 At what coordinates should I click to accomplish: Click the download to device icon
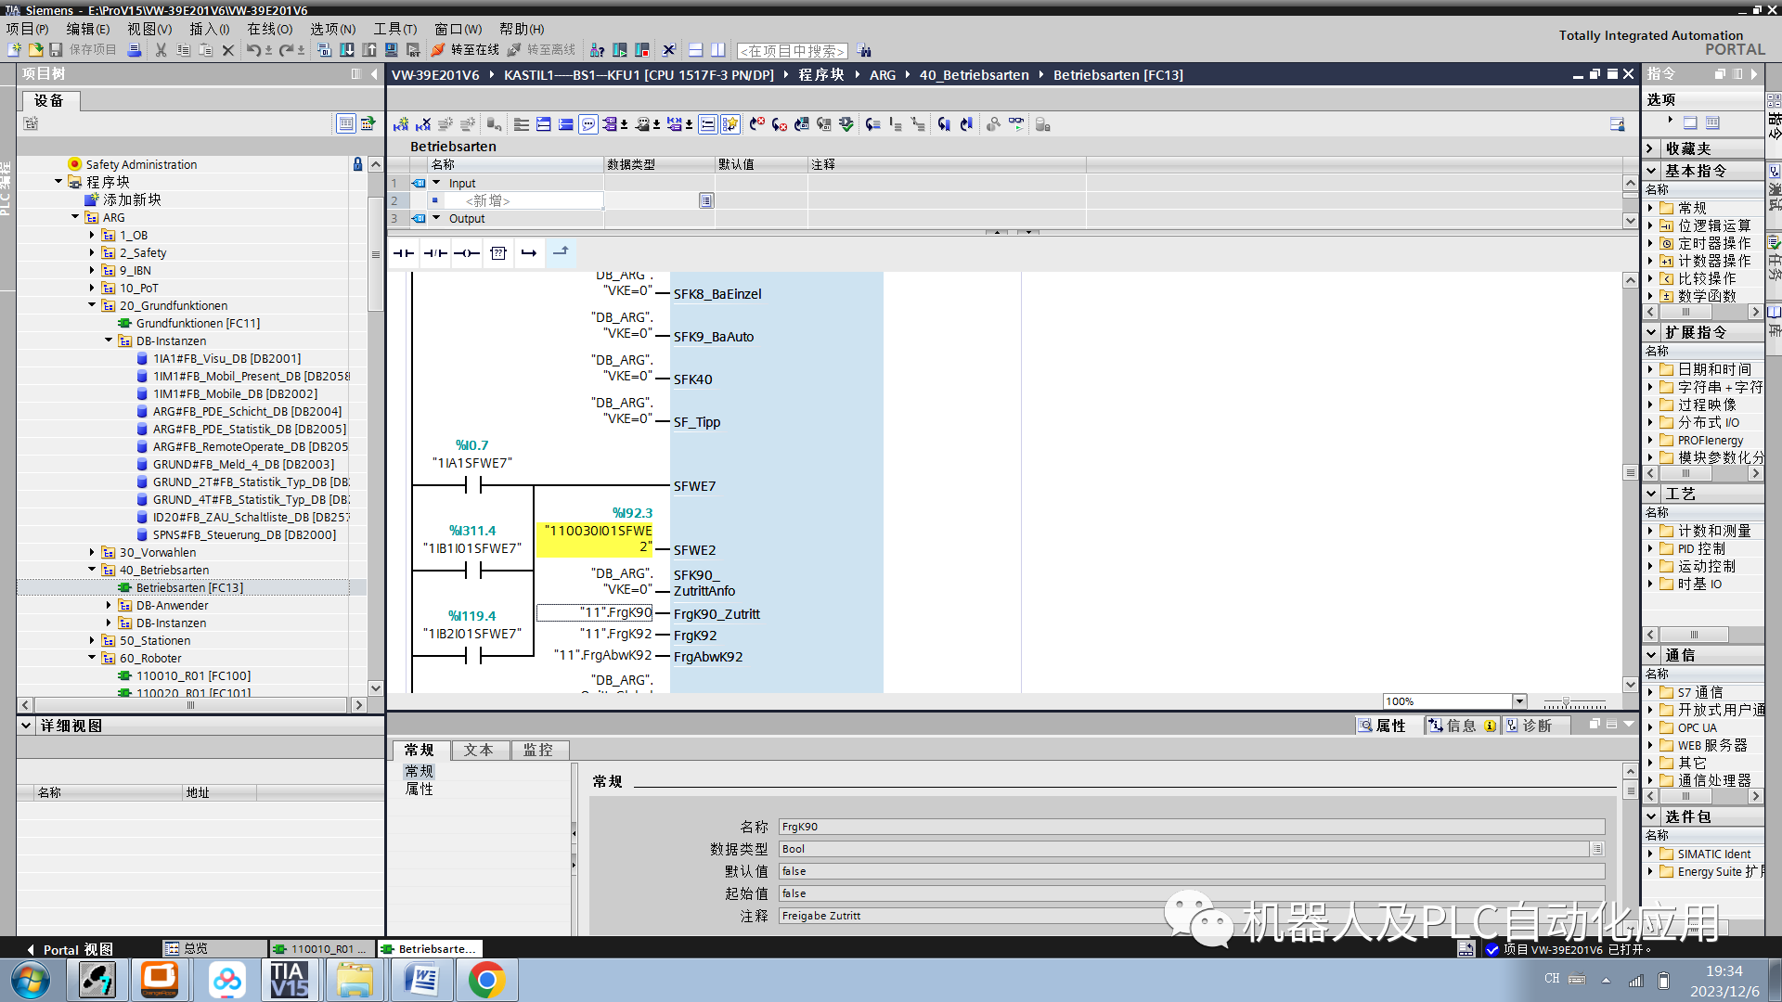[x=346, y=50]
